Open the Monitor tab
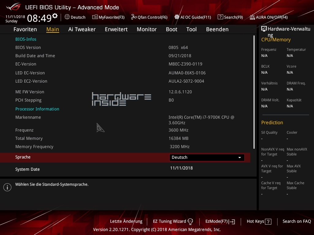 pyautogui.click(x=147, y=29)
